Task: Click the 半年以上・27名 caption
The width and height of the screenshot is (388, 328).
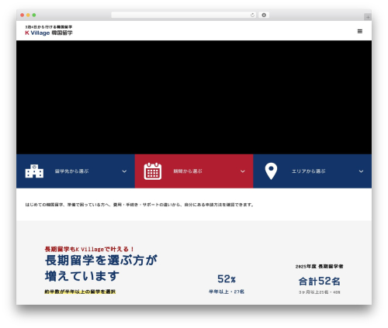Action: [227, 292]
